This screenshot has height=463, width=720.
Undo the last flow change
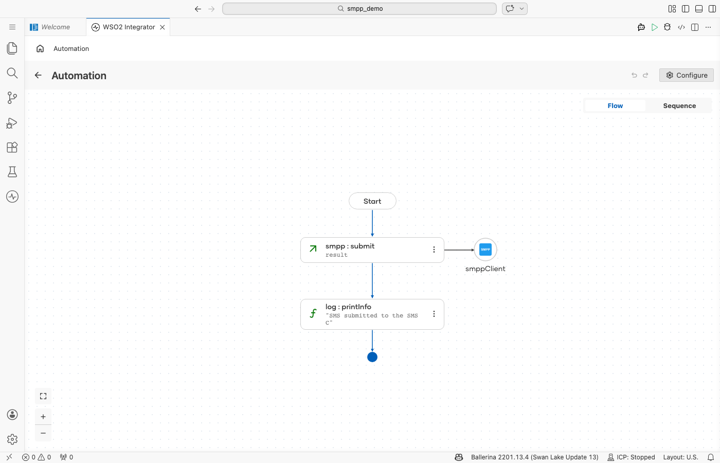point(634,75)
